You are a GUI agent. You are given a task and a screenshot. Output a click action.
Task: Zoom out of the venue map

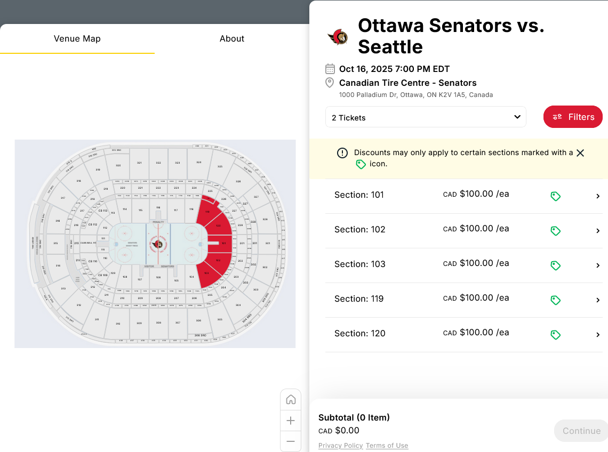tap(291, 441)
